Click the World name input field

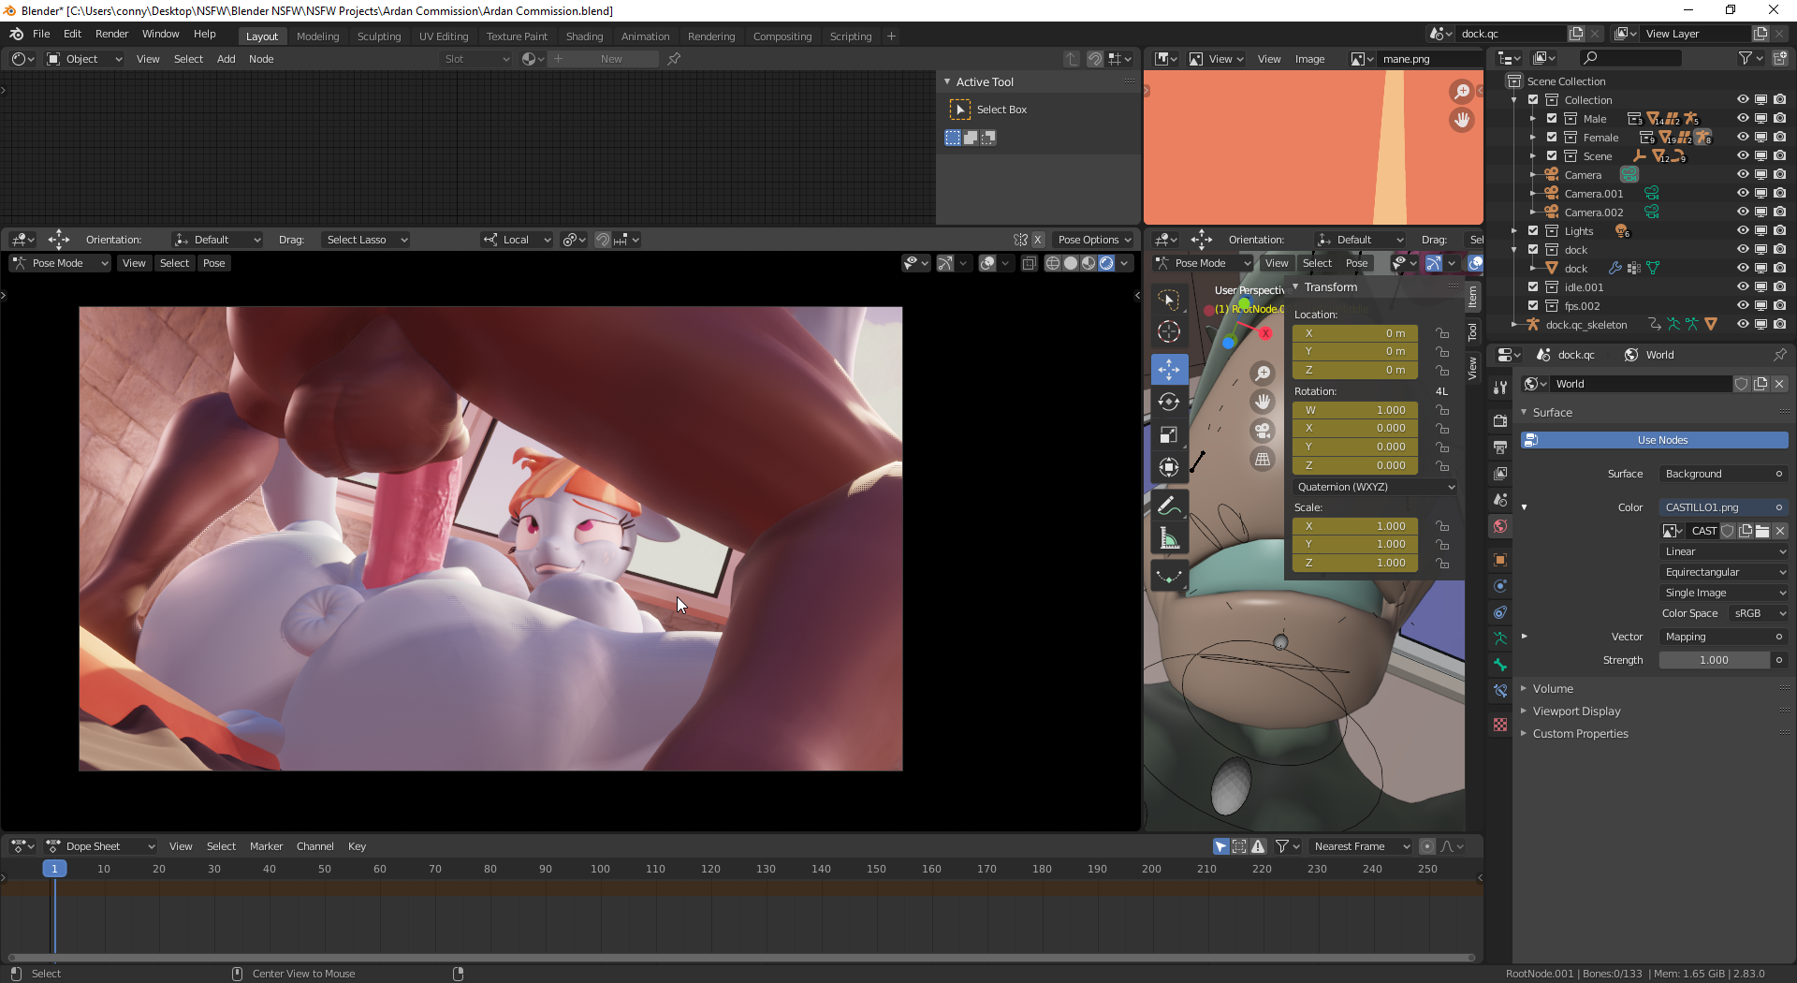click(1640, 384)
